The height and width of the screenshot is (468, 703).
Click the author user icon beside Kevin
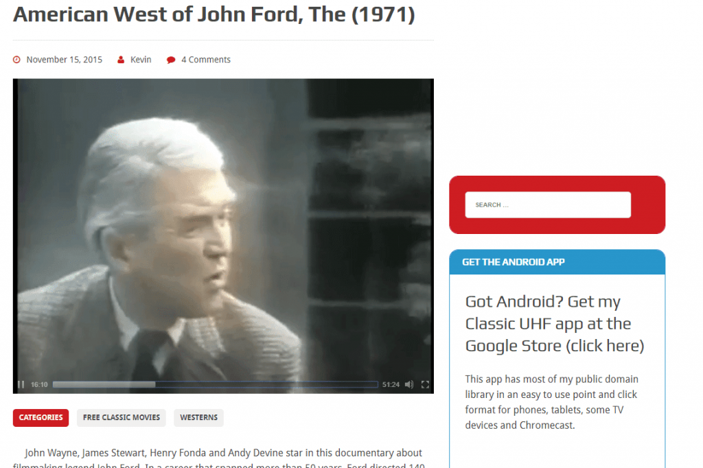click(x=121, y=60)
